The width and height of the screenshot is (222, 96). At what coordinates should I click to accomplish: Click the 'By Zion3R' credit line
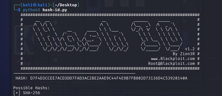click(x=184, y=54)
